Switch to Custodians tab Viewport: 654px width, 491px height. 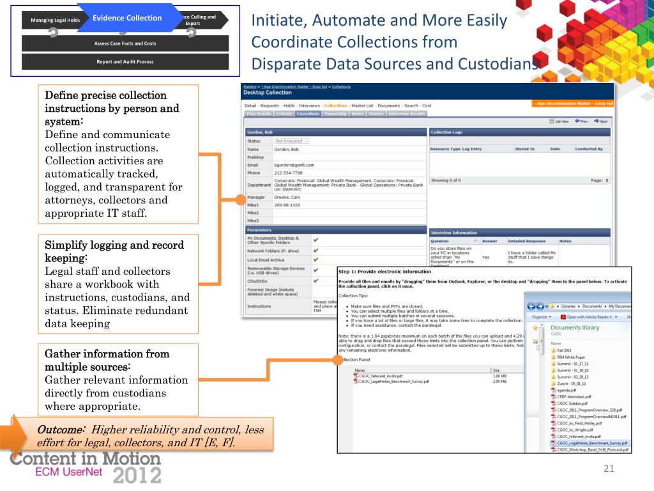pyautogui.click(x=308, y=114)
